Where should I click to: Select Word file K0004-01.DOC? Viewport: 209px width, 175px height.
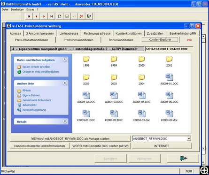pos(86,116)
